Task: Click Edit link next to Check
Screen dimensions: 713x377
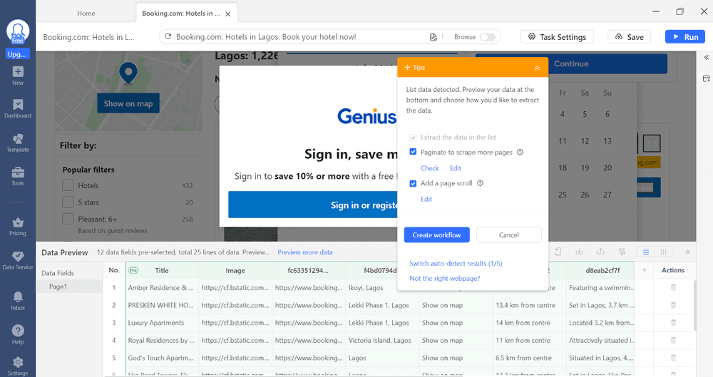Action: (x=455, y=168)
